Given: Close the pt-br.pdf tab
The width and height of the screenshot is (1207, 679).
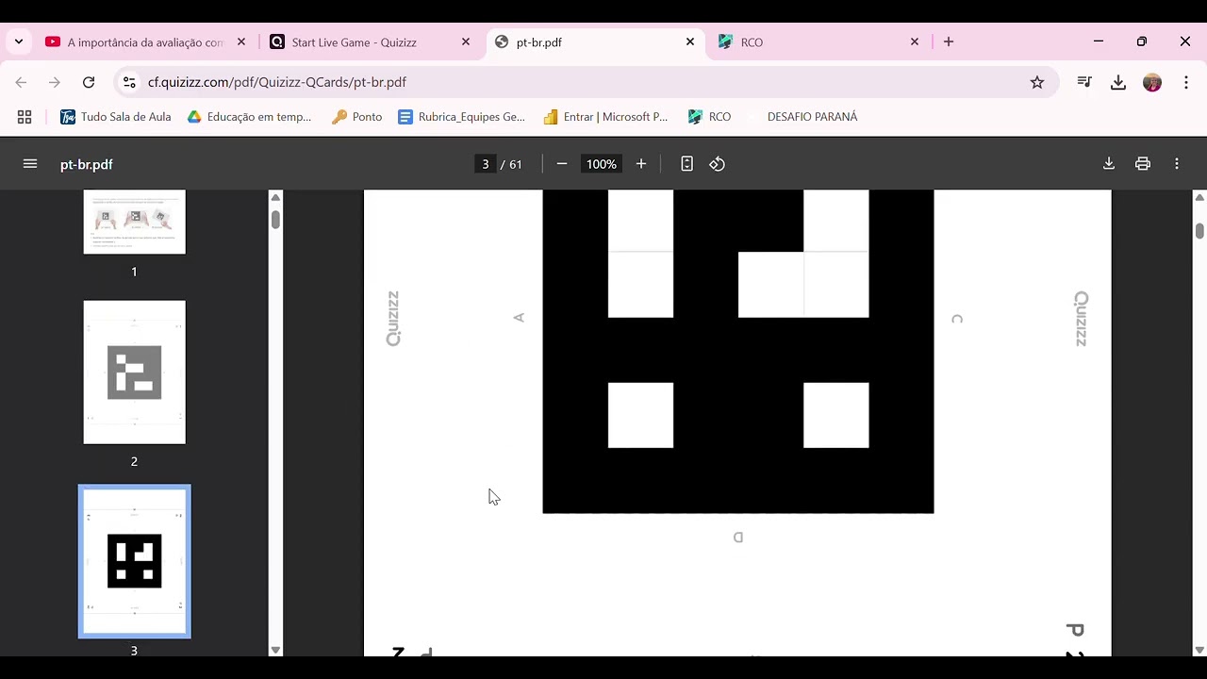Looking at the screenshot, I should 690,42.
